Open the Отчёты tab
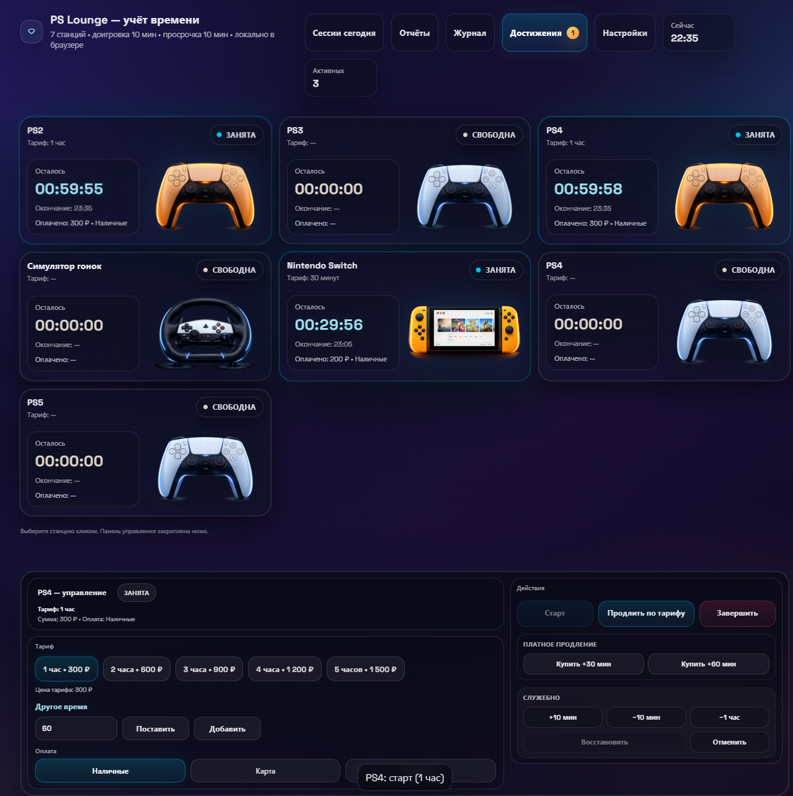 [x=415, y=33]
